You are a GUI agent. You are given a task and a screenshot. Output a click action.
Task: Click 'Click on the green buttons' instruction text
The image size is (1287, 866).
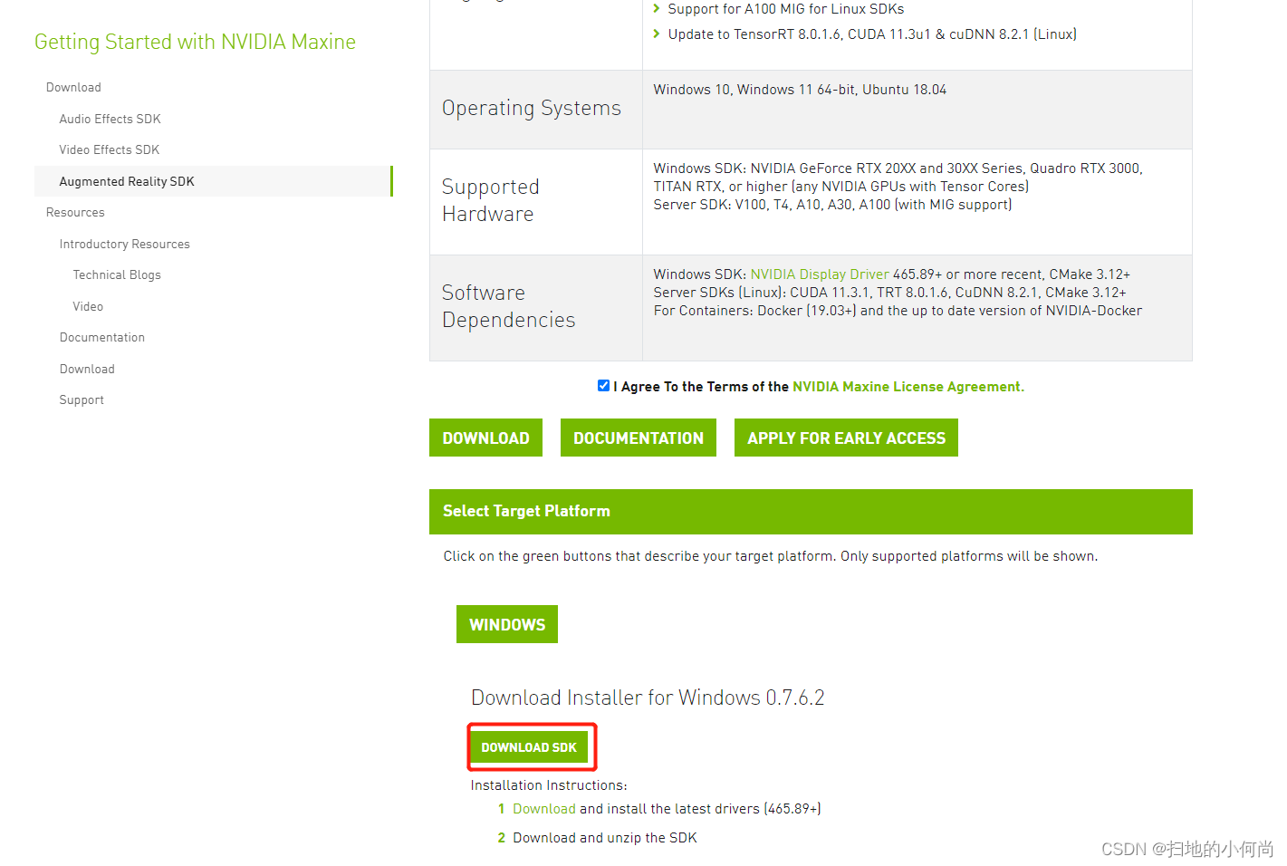770,556
